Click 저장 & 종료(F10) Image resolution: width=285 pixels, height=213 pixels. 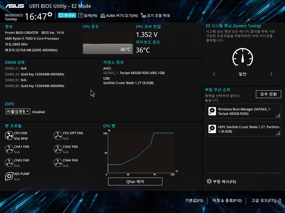pos(227,200)
